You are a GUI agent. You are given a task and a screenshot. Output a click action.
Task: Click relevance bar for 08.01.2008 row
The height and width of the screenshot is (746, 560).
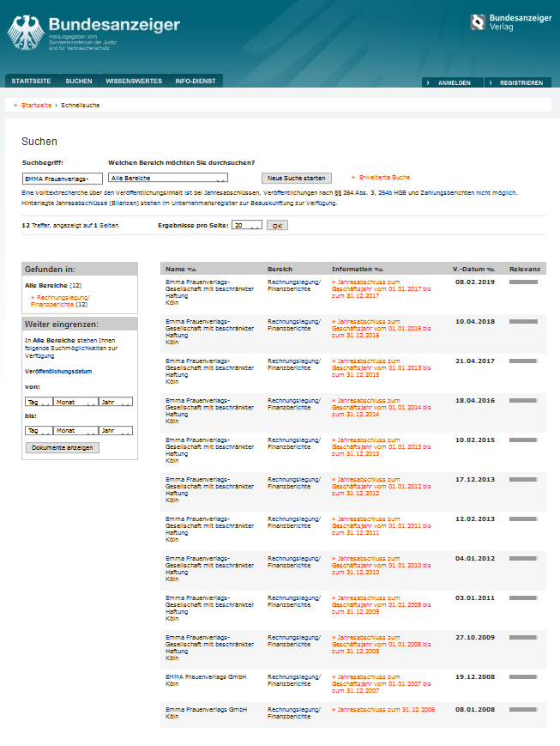point(523,709)
